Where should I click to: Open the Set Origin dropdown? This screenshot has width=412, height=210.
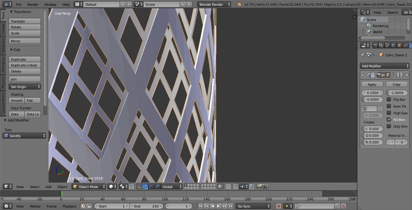25,87
